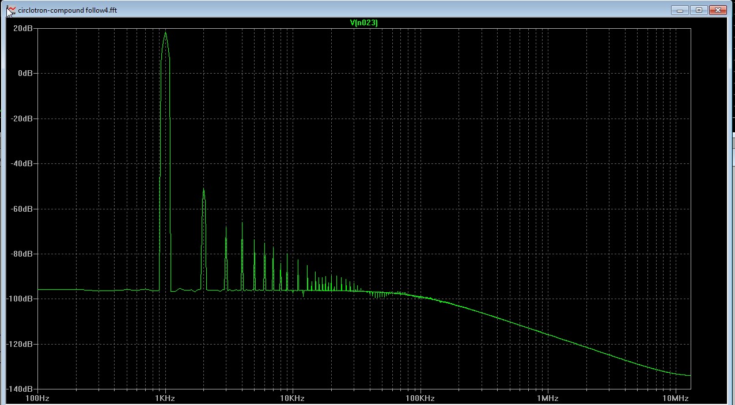Viewport: 735px width, 405px height.
Task: Close the FFT plot window
Action: click(717, 10)
